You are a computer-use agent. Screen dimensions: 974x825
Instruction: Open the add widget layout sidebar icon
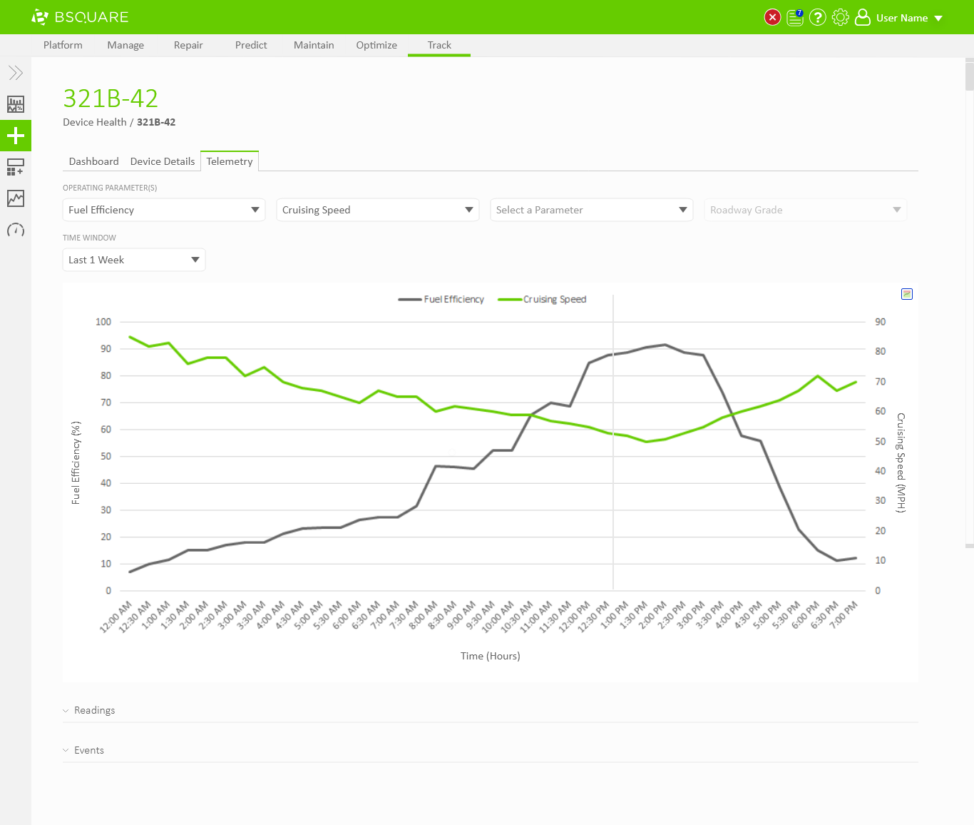click(16, 167)
